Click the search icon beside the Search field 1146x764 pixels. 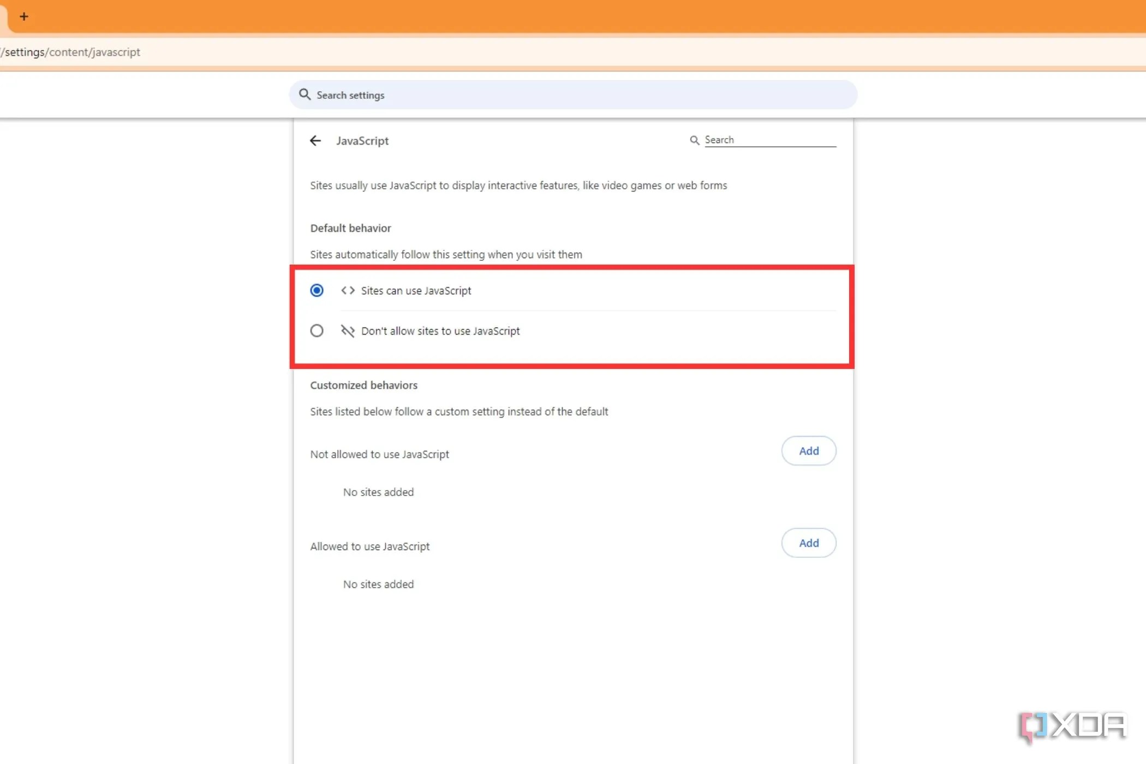[x=694, y=140]
